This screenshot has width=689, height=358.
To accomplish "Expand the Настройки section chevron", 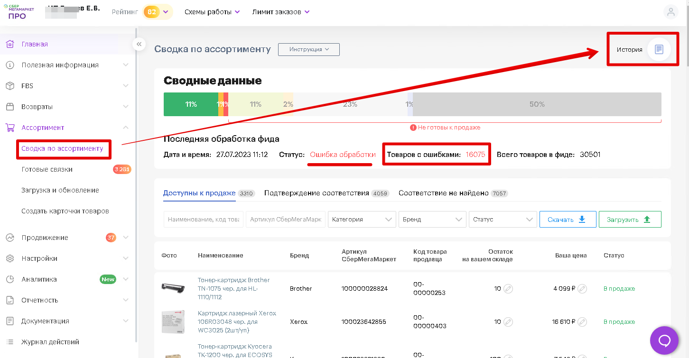I will click(x=126, y=258).
